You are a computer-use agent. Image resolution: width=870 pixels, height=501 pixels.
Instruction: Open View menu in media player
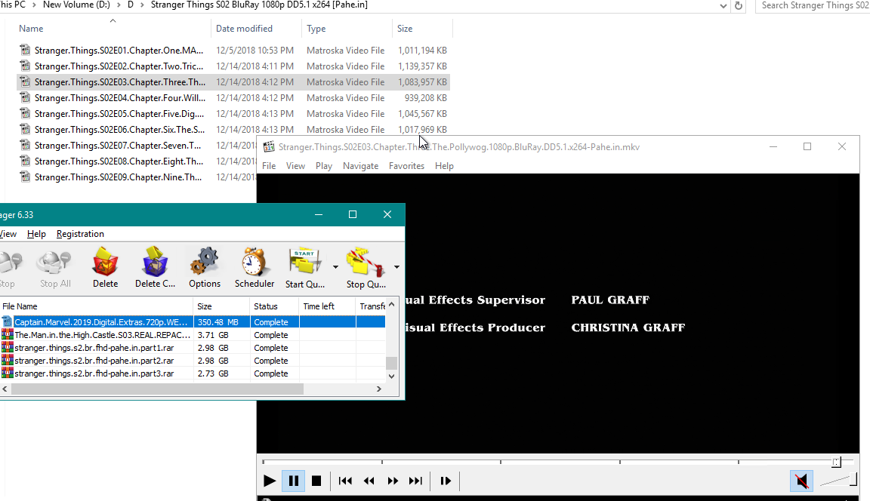tap(295, 166)
